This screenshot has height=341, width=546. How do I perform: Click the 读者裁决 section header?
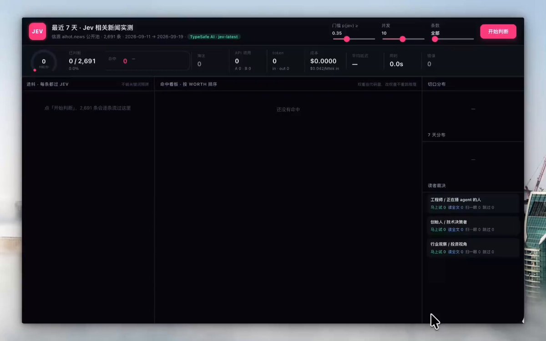coord(437,186)
